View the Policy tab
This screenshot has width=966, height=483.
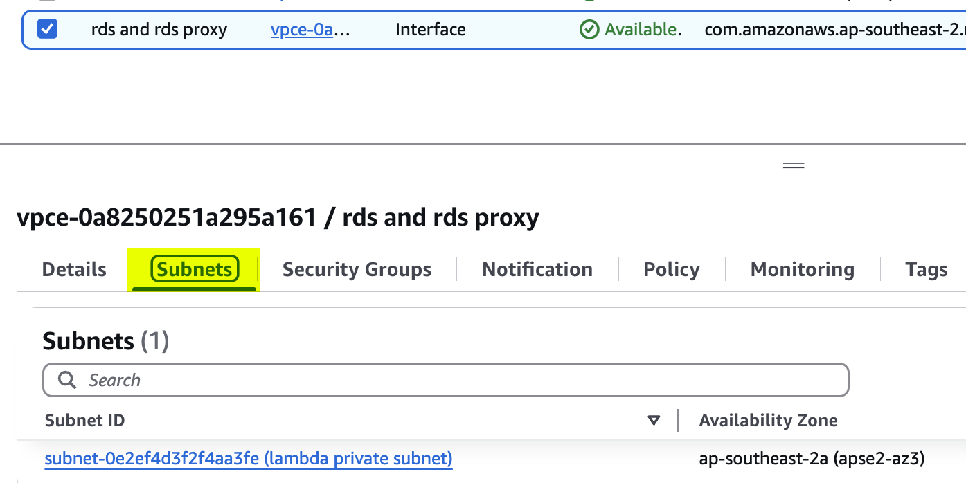tap(672, 269)
